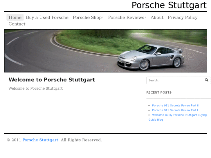Viewport: 211px width, 158px height.
Task: Select the 'Welcome to Porsche Stuttgart' paragraph text
Action: coord(36,88)
